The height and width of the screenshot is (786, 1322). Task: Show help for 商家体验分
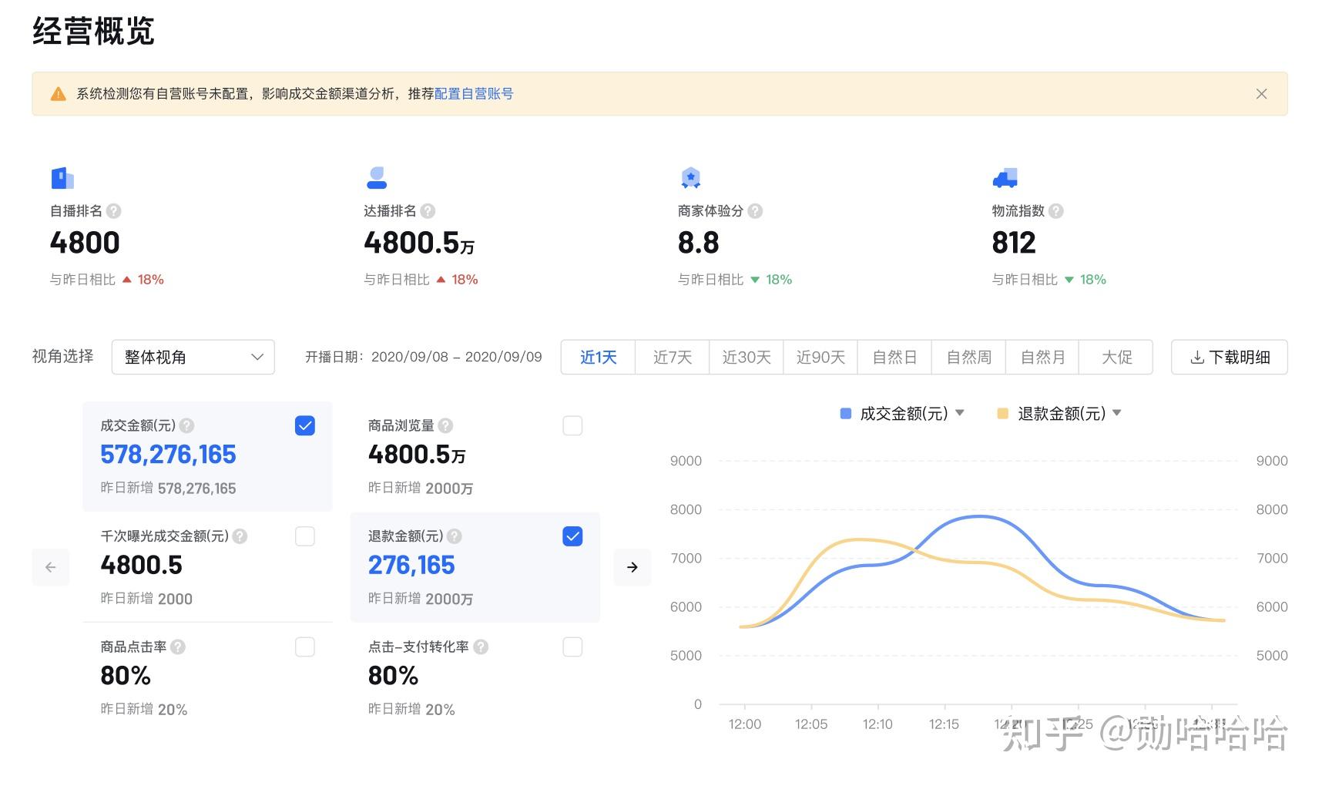(x=755, y=211)
